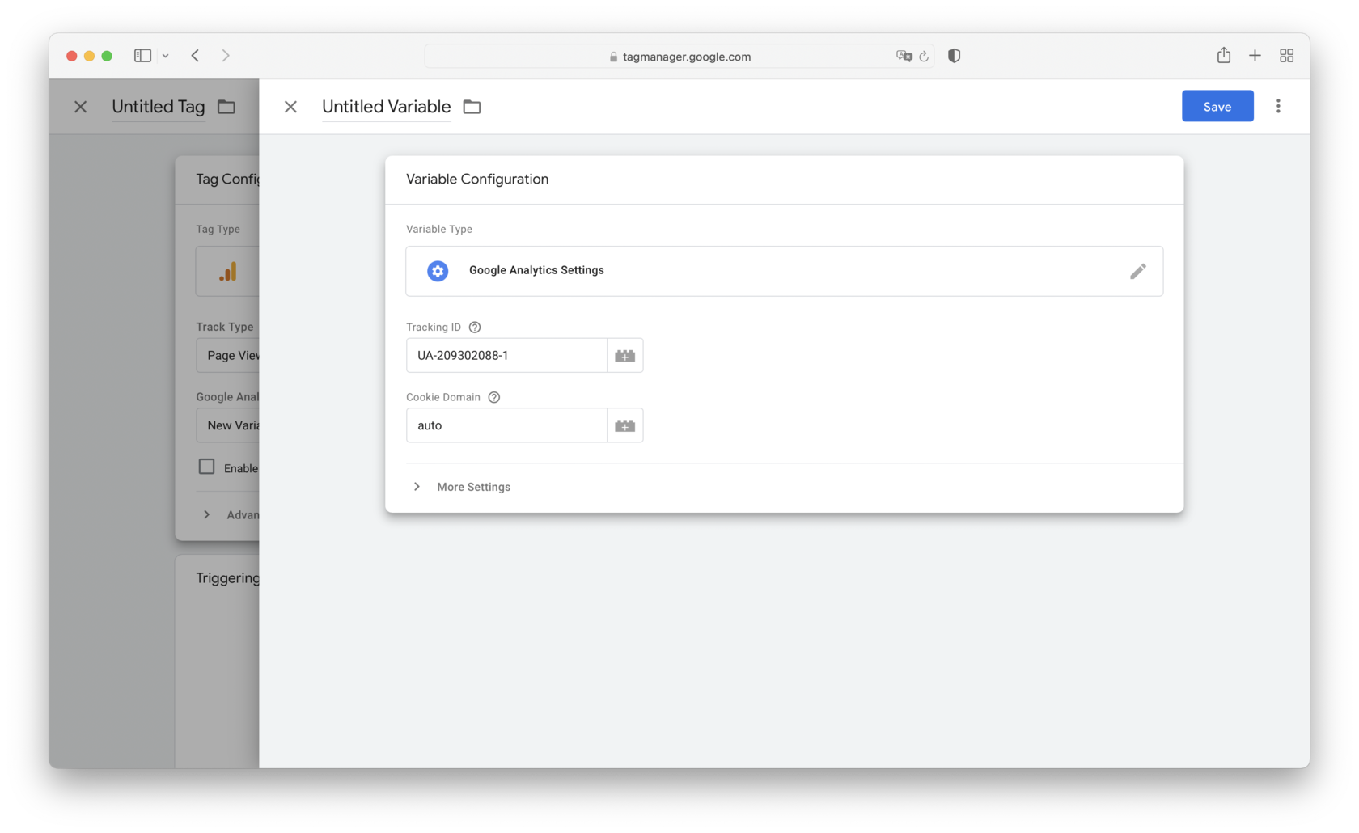Toggle the Enable checkbox in the tag panel
This screenshot has width=1359, height=833.
pyautogui.click(x=206, y=467)
